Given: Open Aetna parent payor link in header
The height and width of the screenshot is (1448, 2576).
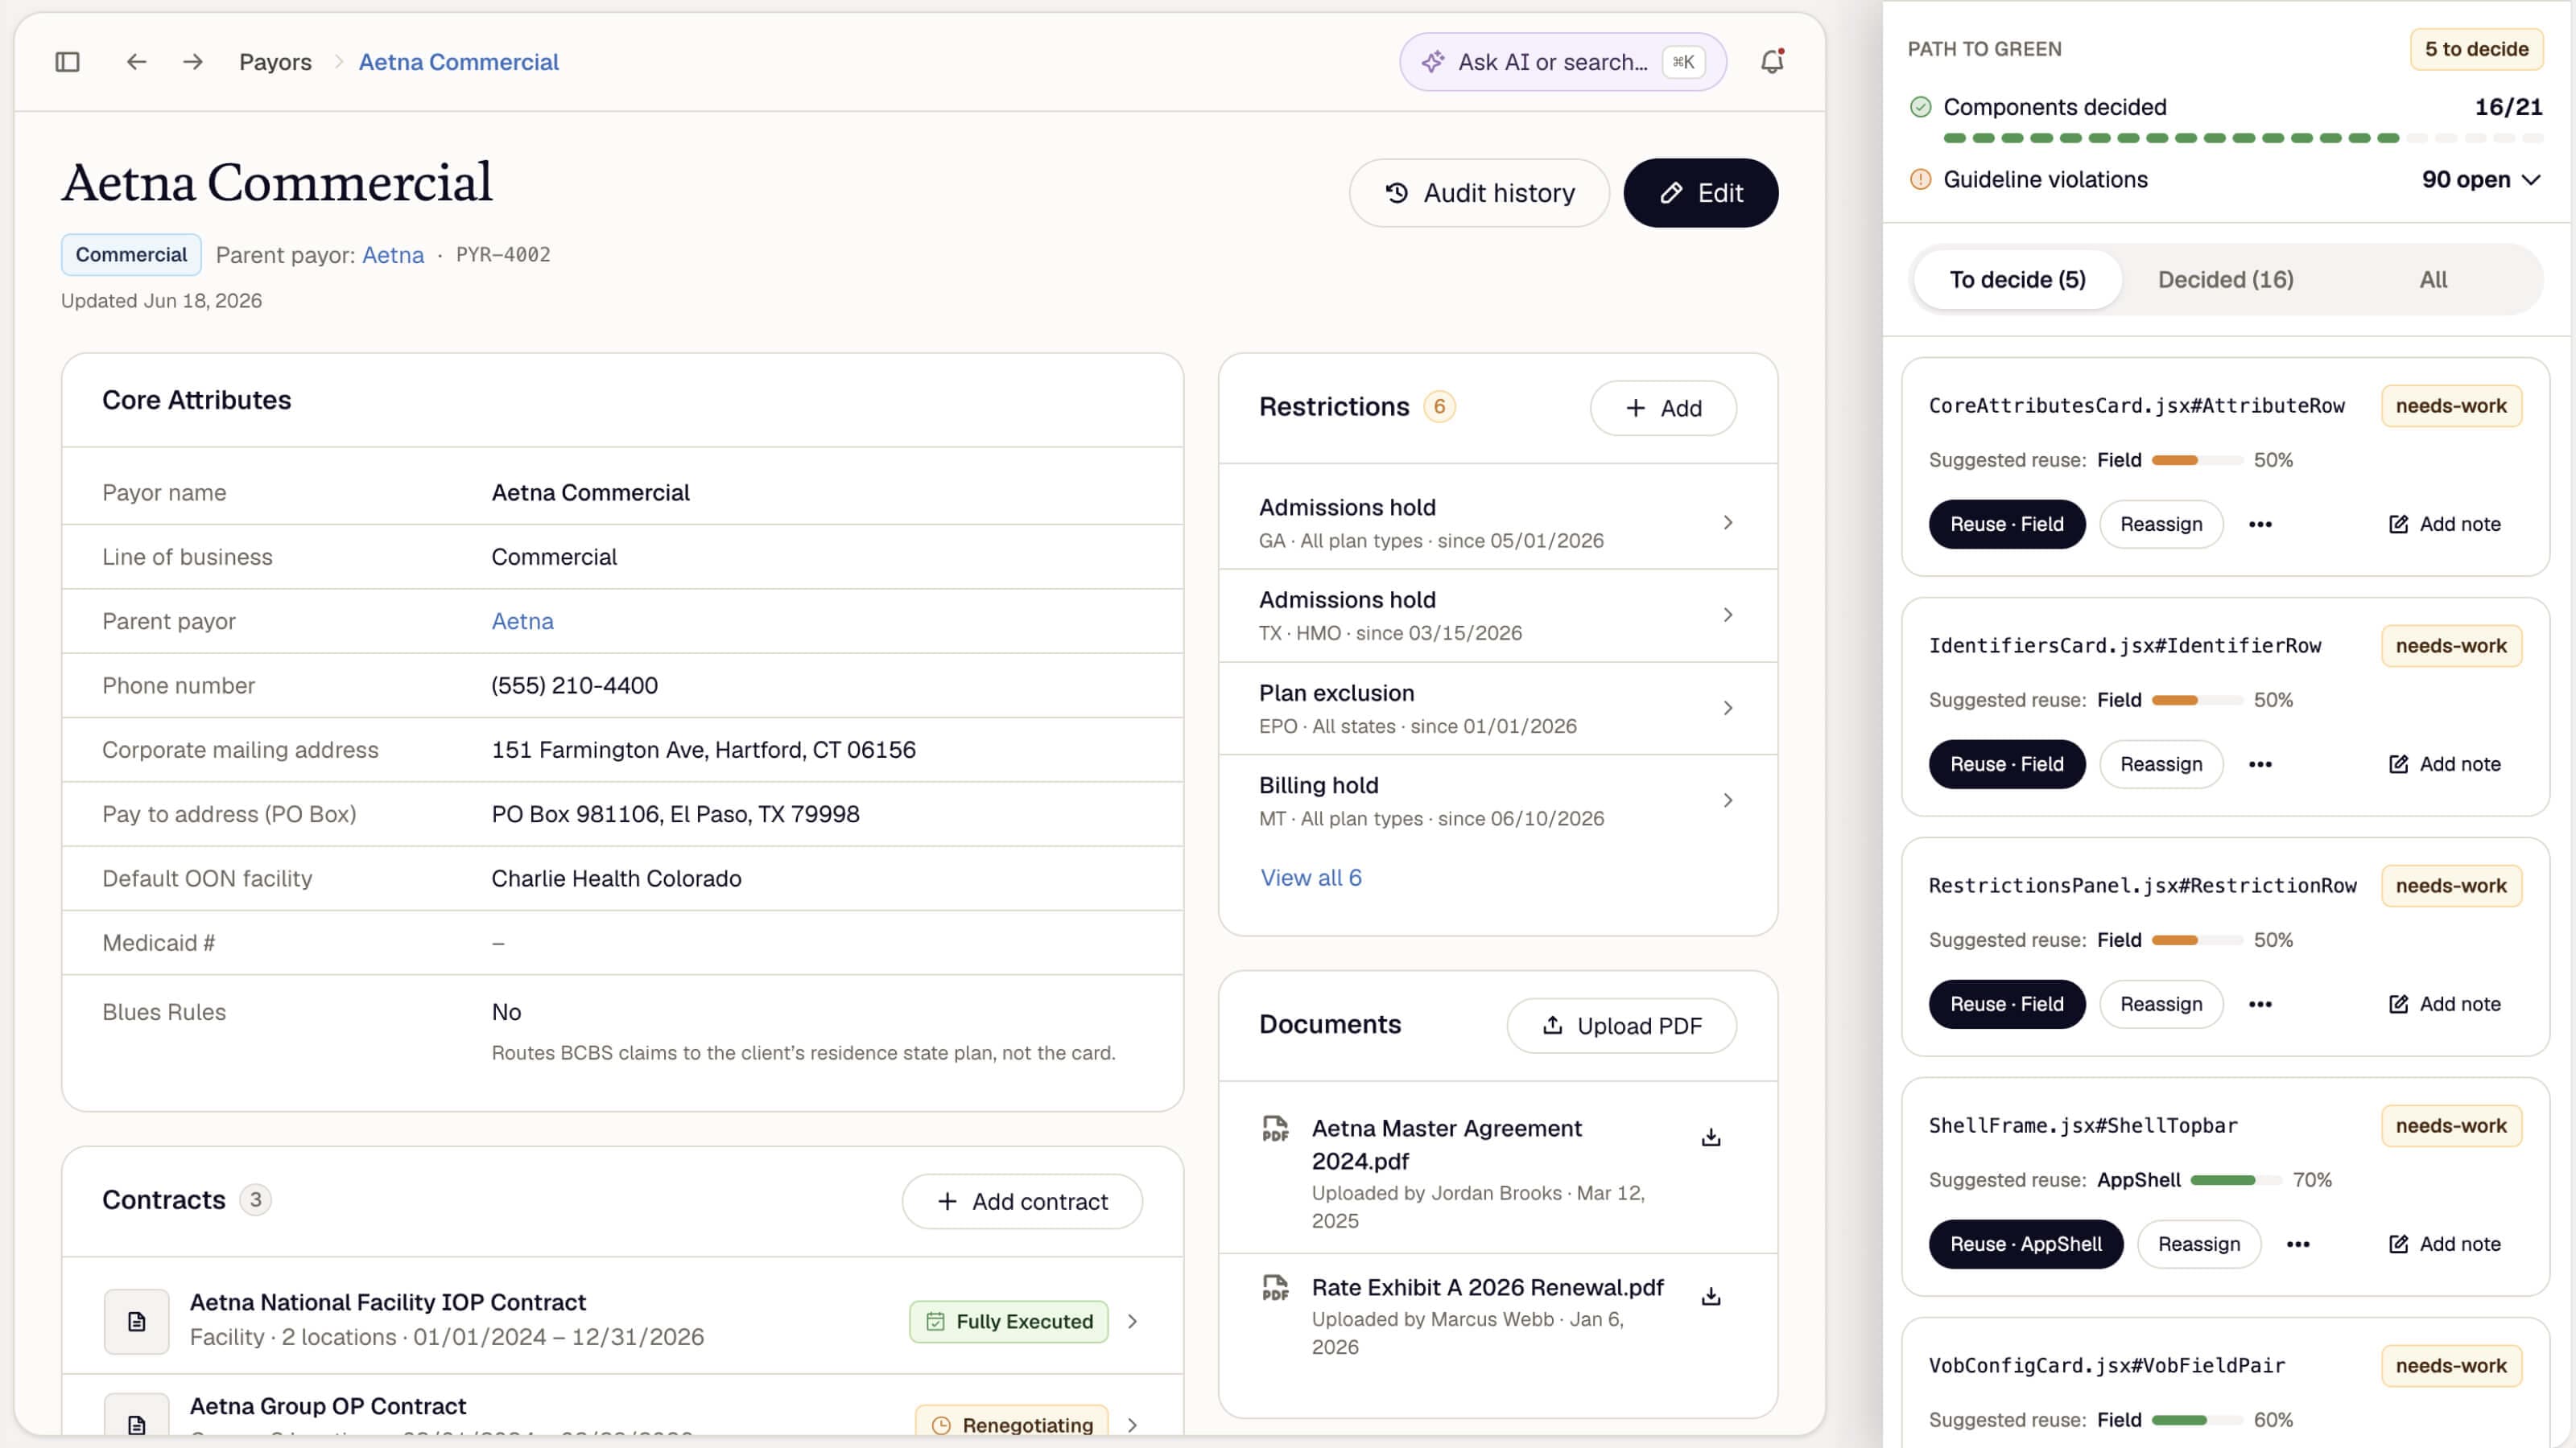Looking at the screenshot, I should (392, 255).
